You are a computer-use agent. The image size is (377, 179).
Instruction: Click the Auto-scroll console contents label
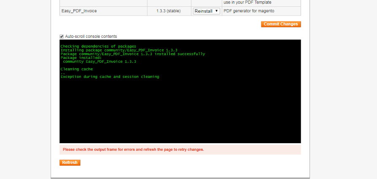91,37
